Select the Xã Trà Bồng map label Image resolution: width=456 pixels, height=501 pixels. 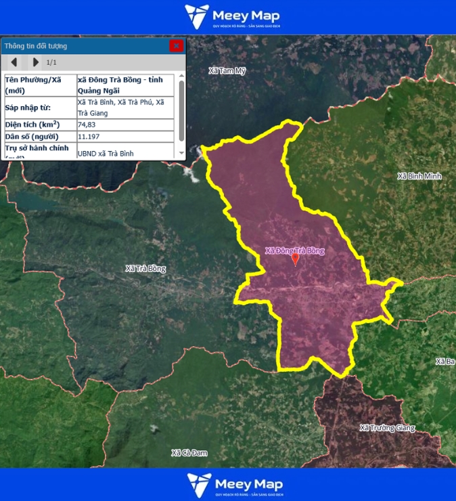click(x=145, y=269)
